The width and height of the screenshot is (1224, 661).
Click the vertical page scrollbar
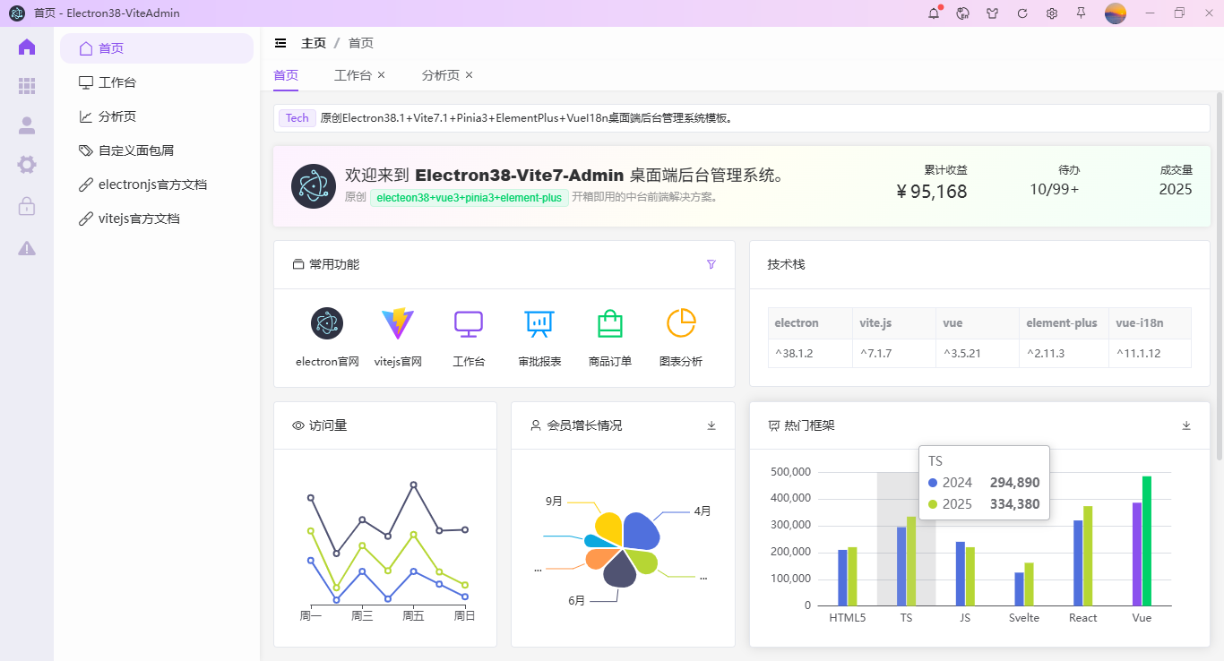(x=1219, y=269)
